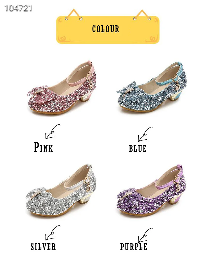Image resolution: width=211 pixels, height=266 pixels.
Task: Click the ankle strap buckle on blue shoe
Action: pyautogui.click(x=176, y=79)
